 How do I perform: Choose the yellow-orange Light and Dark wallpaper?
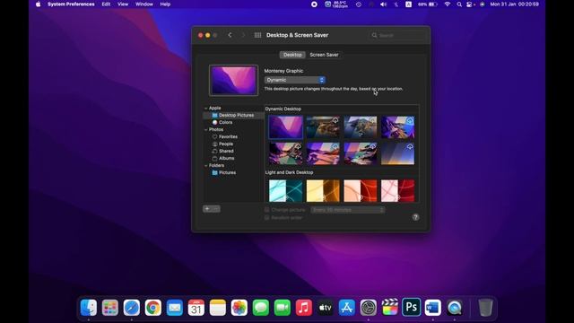point(323,190)
